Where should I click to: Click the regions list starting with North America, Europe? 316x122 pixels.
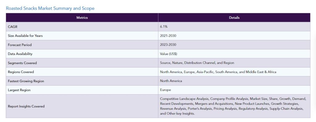[x=218, y=72]
